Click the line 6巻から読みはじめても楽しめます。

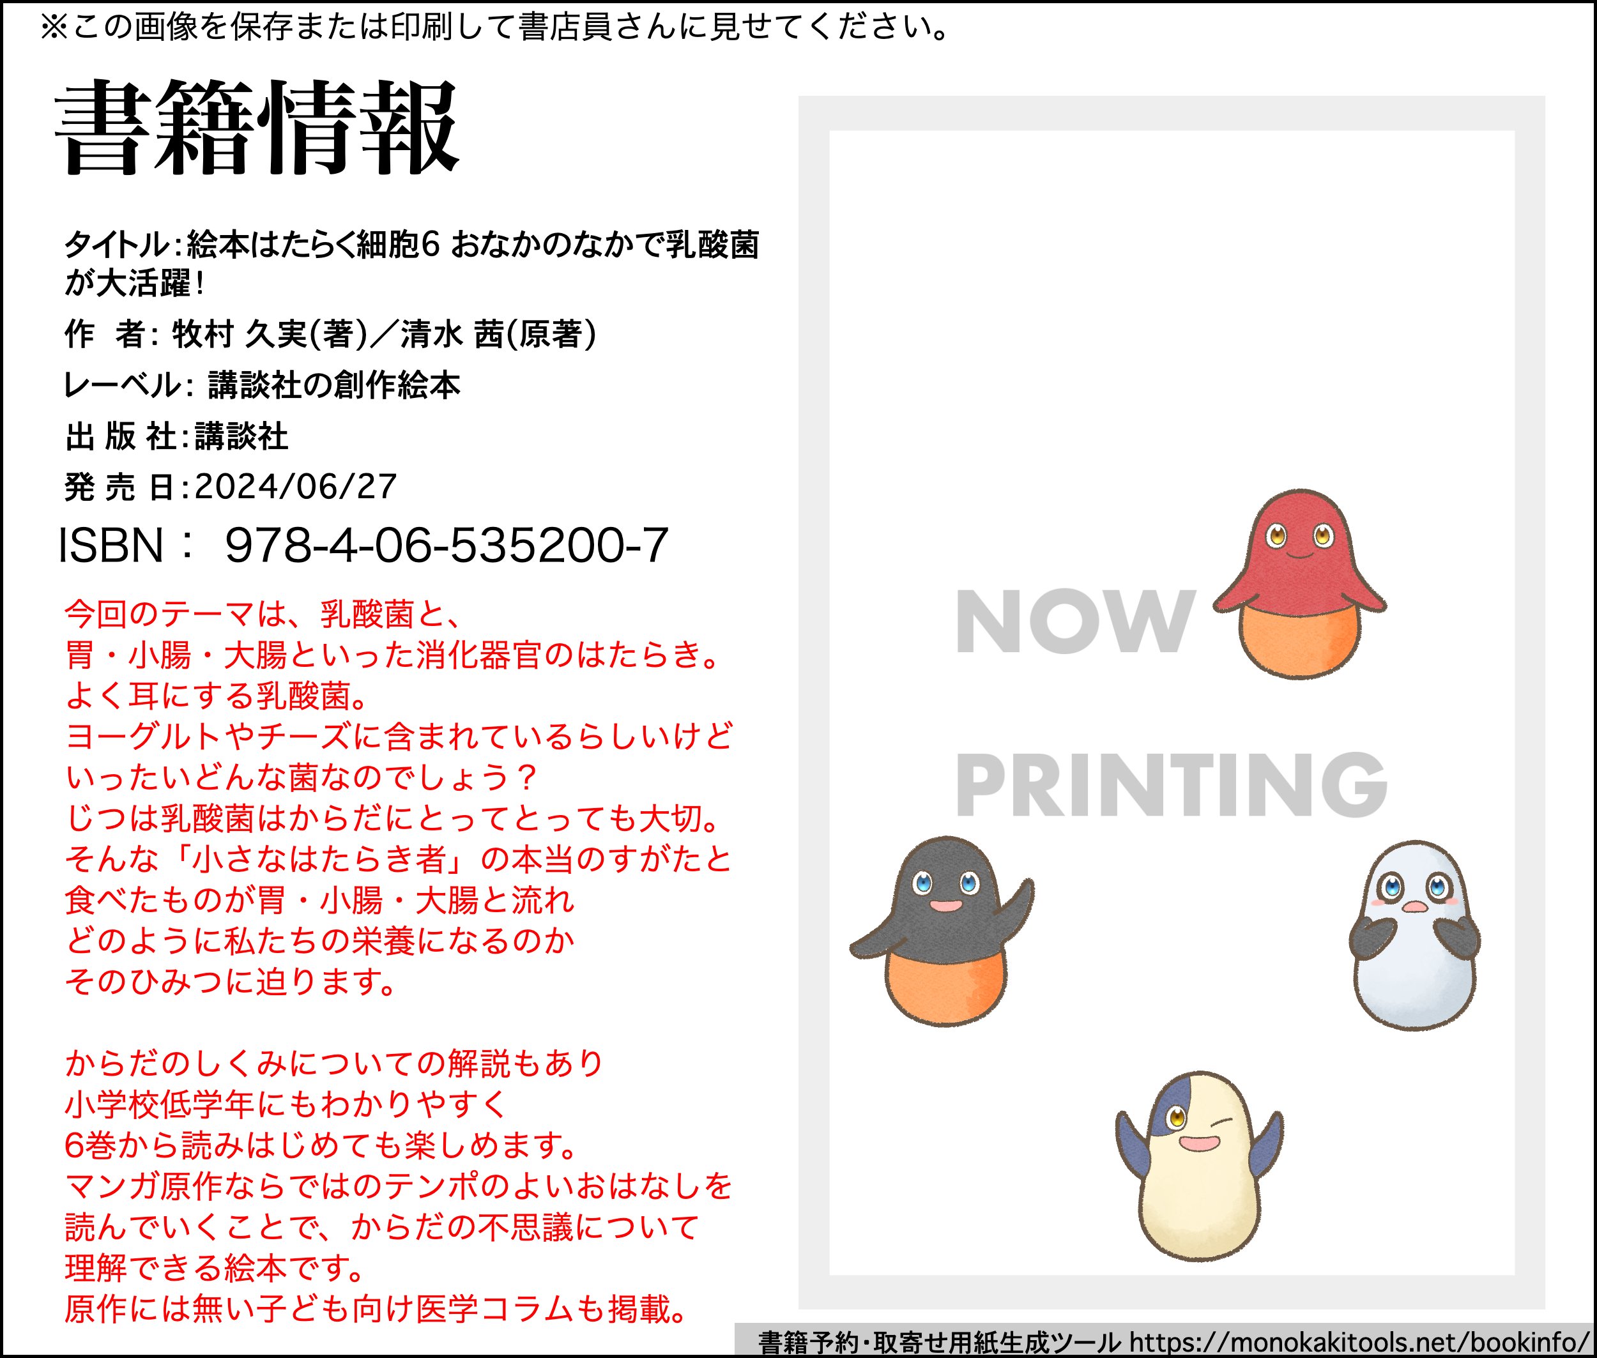(x=323, y=1145)
